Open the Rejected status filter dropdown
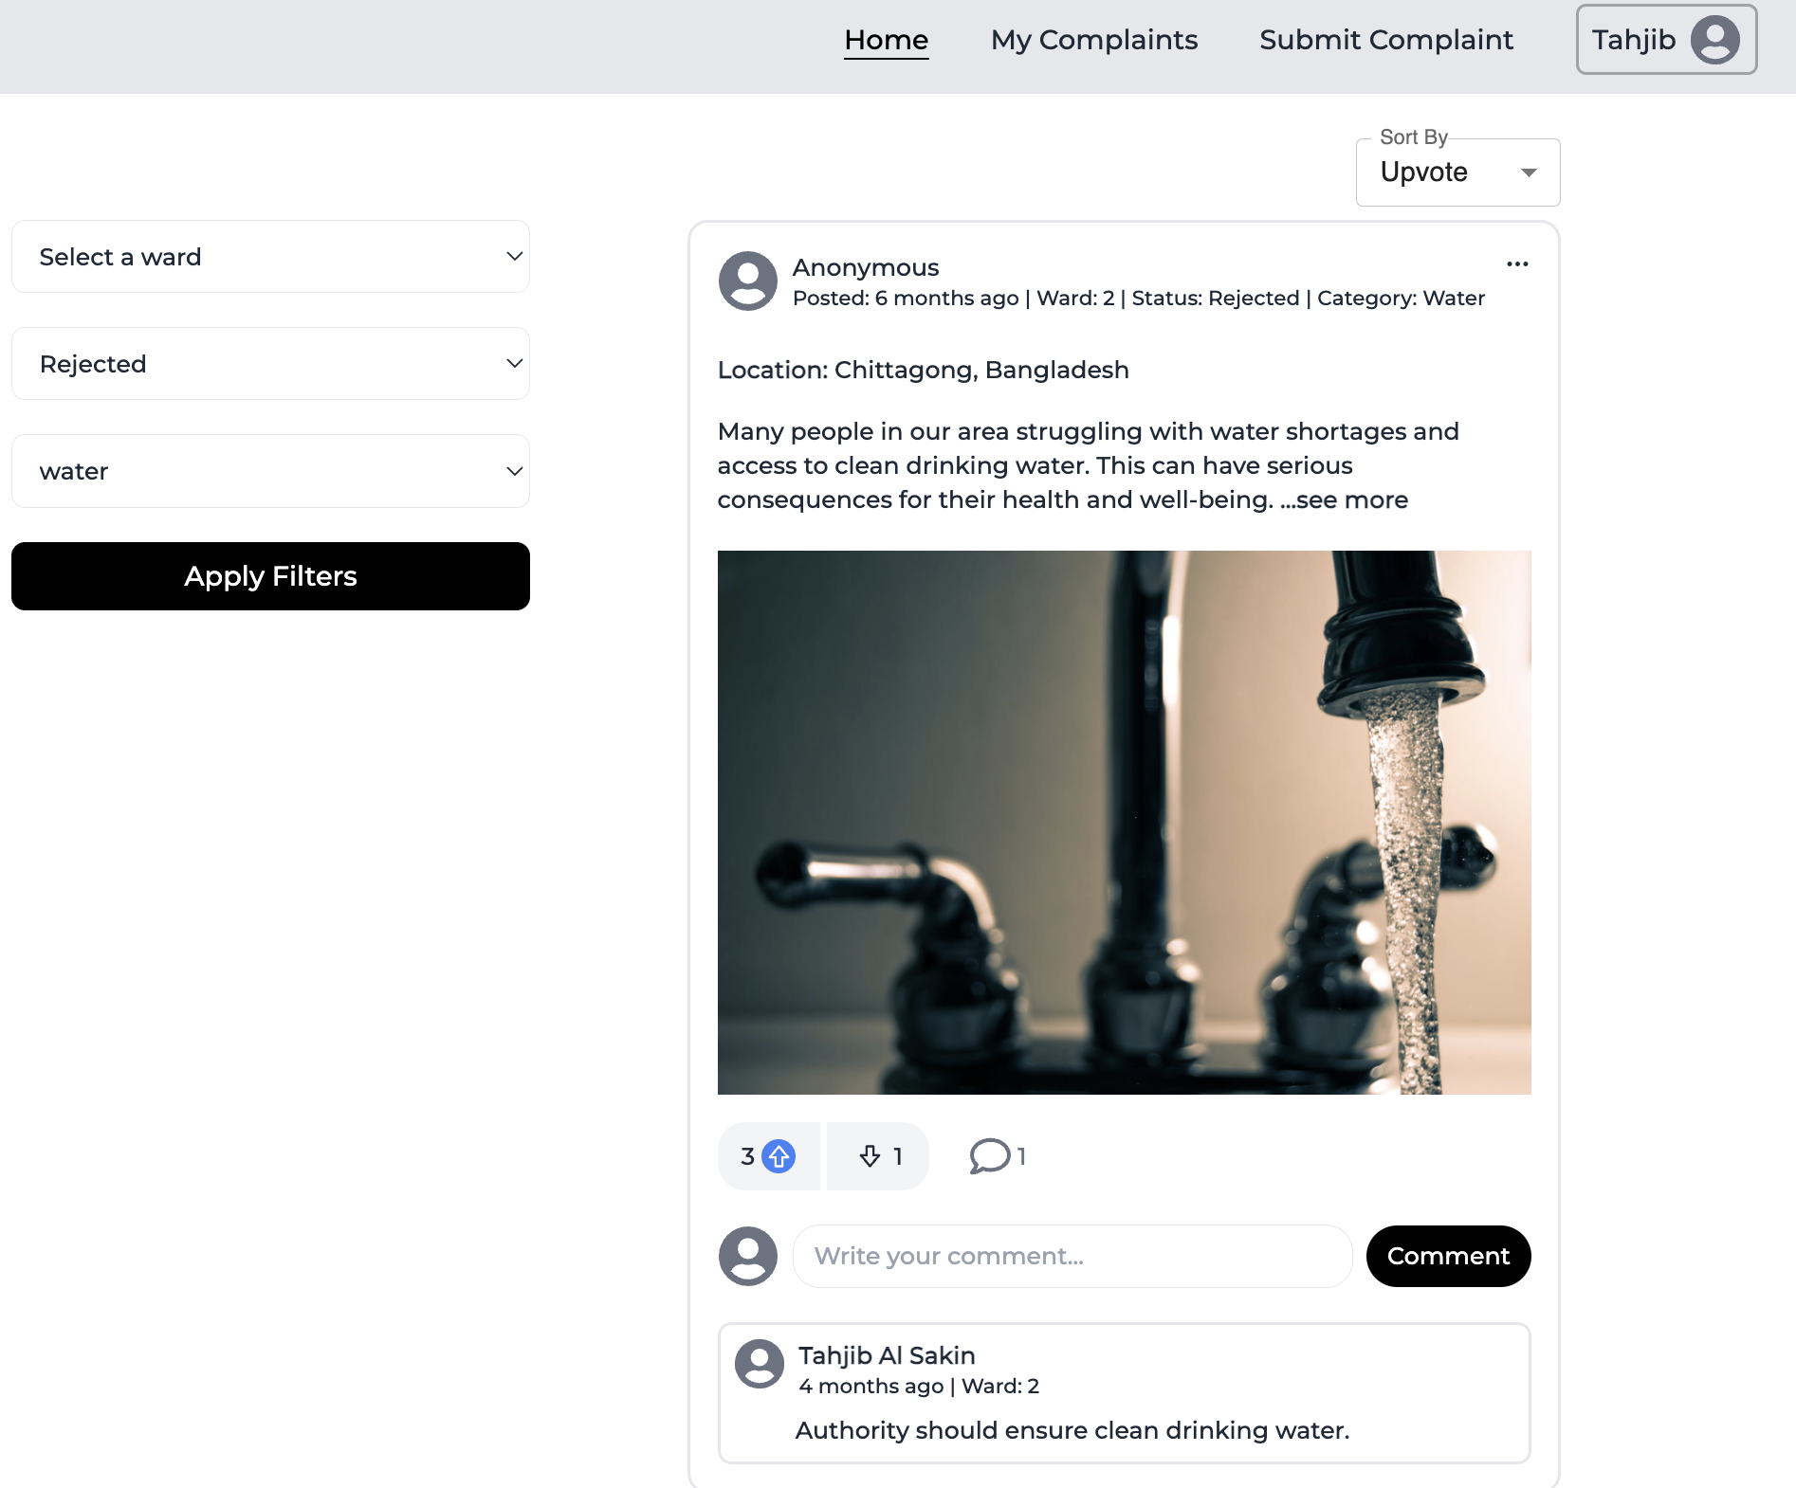This screenshot has width=1796, height=1488. pos(269,363)
